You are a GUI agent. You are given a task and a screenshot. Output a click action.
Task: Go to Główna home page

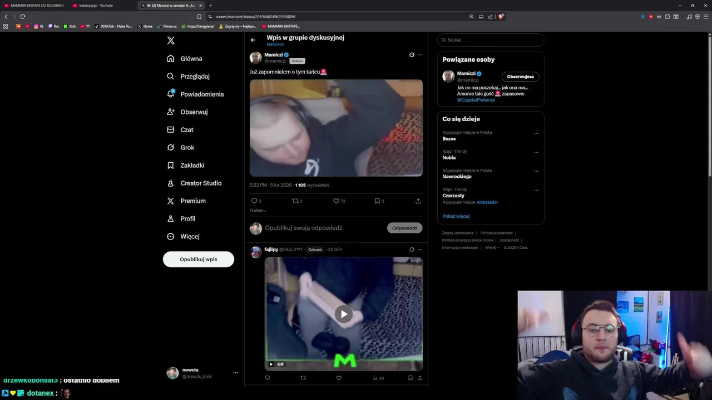click(x=185, y=58)
